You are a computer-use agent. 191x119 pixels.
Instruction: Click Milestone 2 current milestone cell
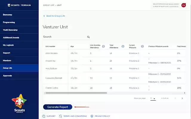tap(134, 61)
